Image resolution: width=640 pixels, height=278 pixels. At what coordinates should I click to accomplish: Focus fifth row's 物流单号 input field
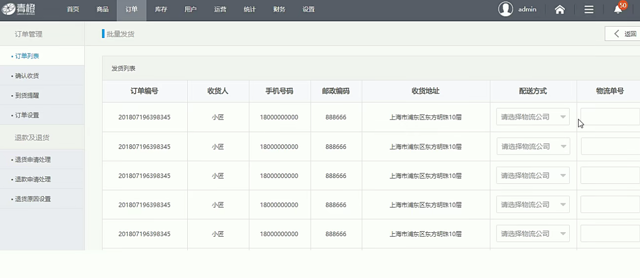[x=610, y=234]
